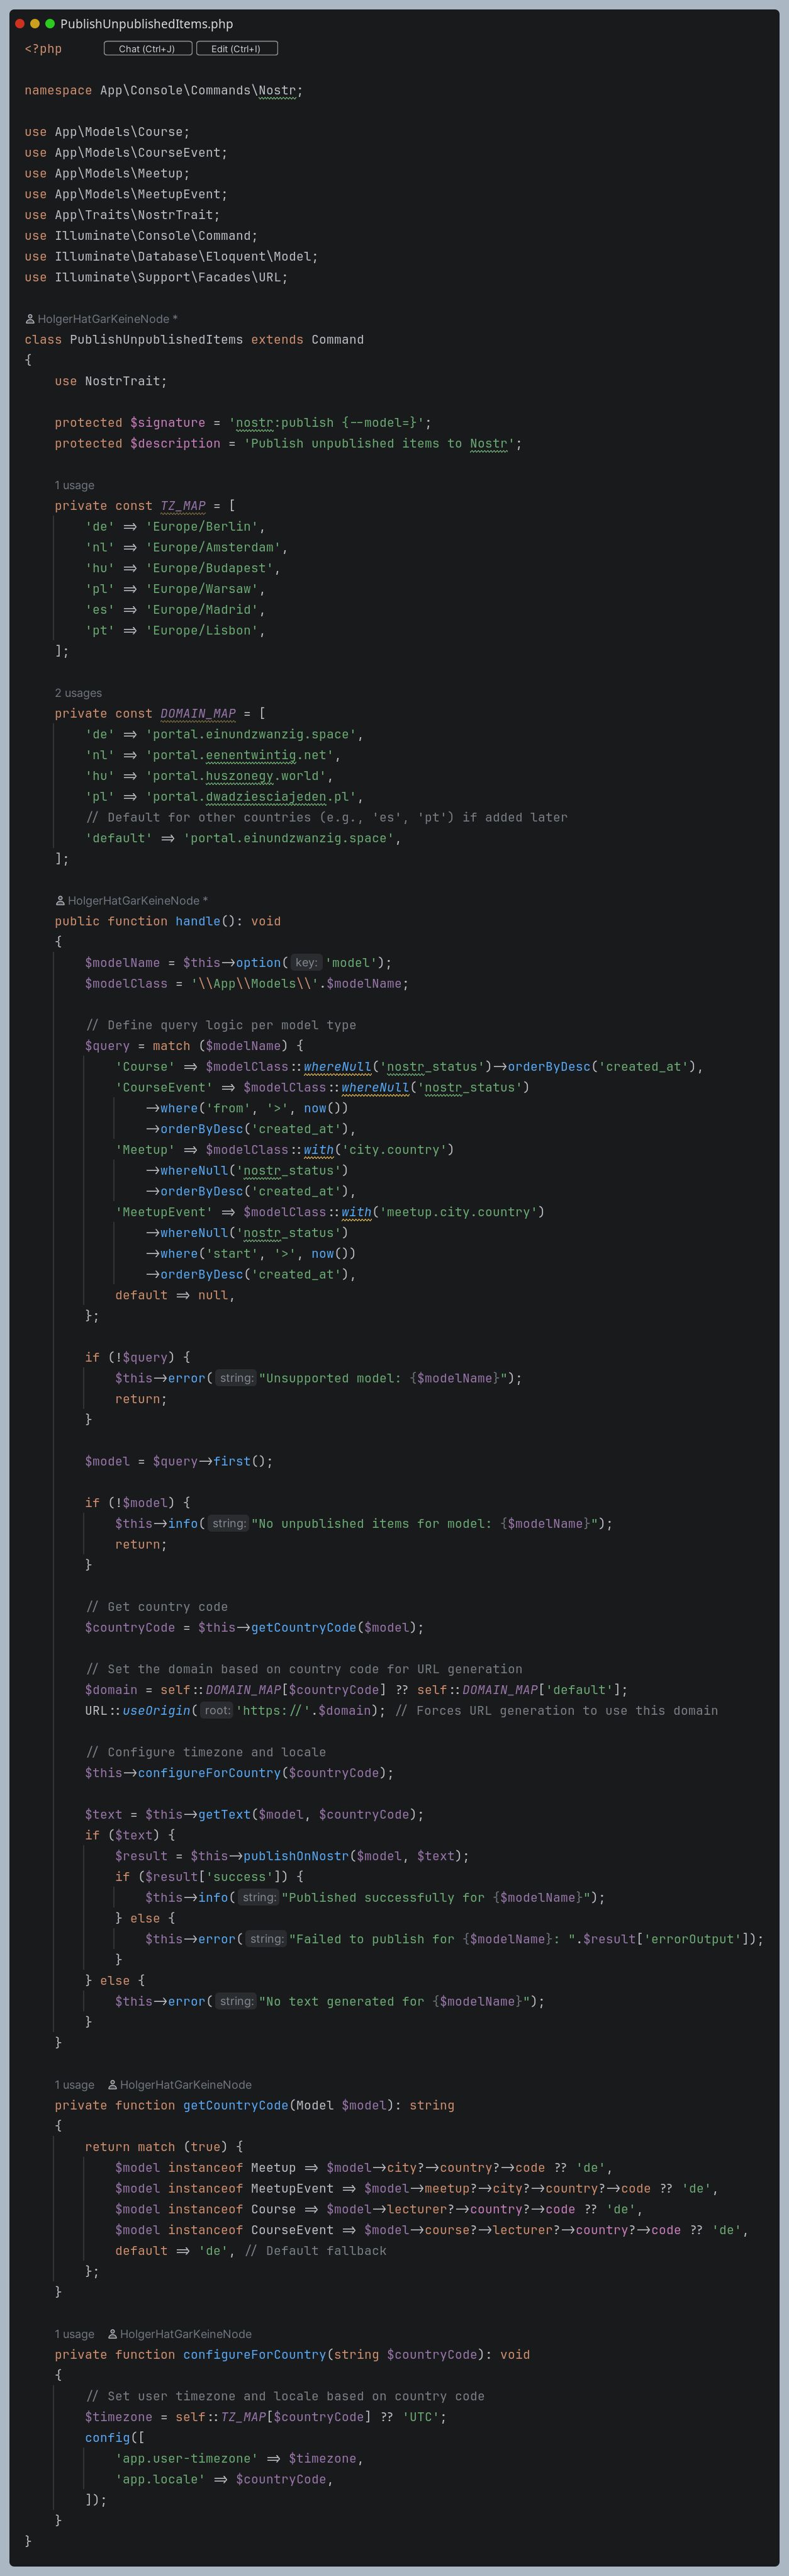Click the Chat (Ctrl+J) button
The image size is (789, 2576).
pos(147,49)
